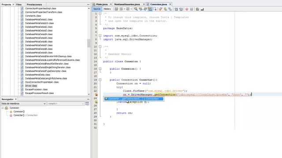
Task: Click the Uncomment code icon
Action: pyautogui.click(x=202, y=9)
